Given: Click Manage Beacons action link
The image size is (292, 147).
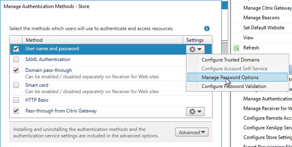Looking at the screenshot, I should point(261,18).
